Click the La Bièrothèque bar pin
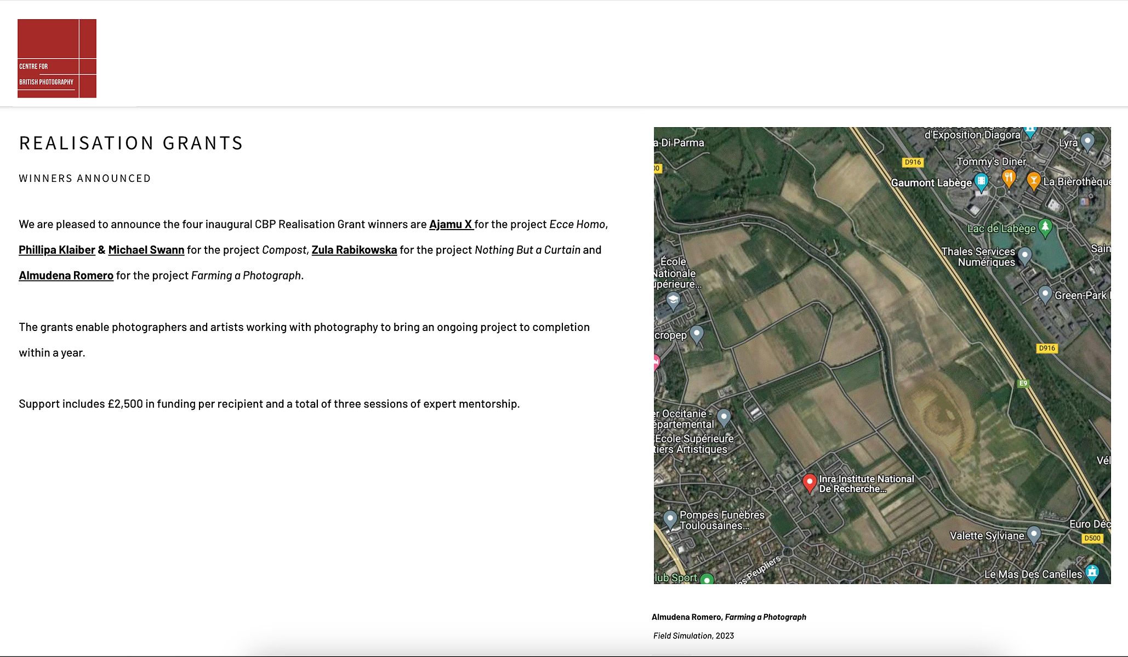The image size is (1128, 657). pyautogui.click(x=1034, y=181)
